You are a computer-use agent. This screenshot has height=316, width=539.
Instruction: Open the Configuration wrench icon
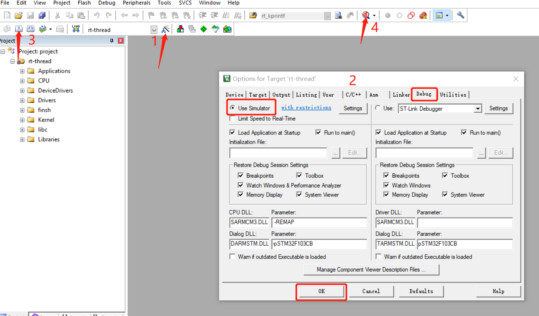point(460,15)
